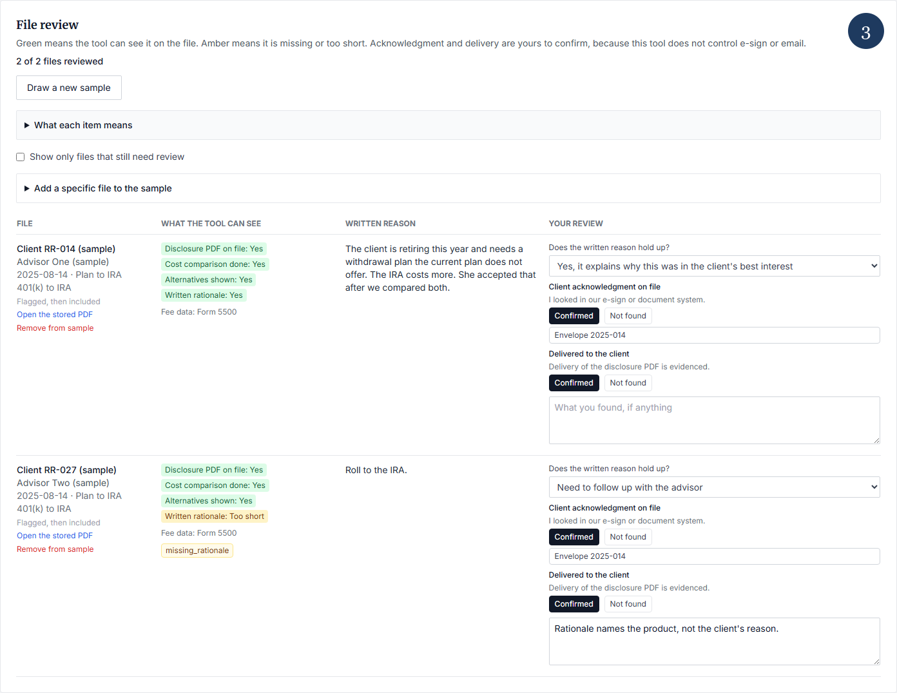Set RR-014 client acknowledgment to Confirmed
Image resolution: width=897 pixels, height=693 pixels.
pyautogui.click(x=574, y=316)
